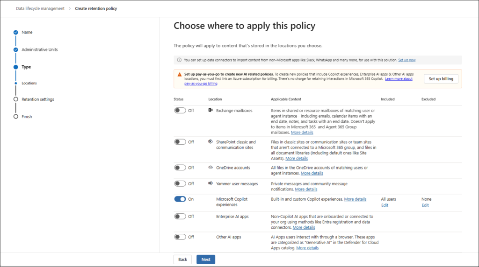The width and height of the screenshot is (479, 267).
Task: Click the Next button
Action: tap(205, 260)
